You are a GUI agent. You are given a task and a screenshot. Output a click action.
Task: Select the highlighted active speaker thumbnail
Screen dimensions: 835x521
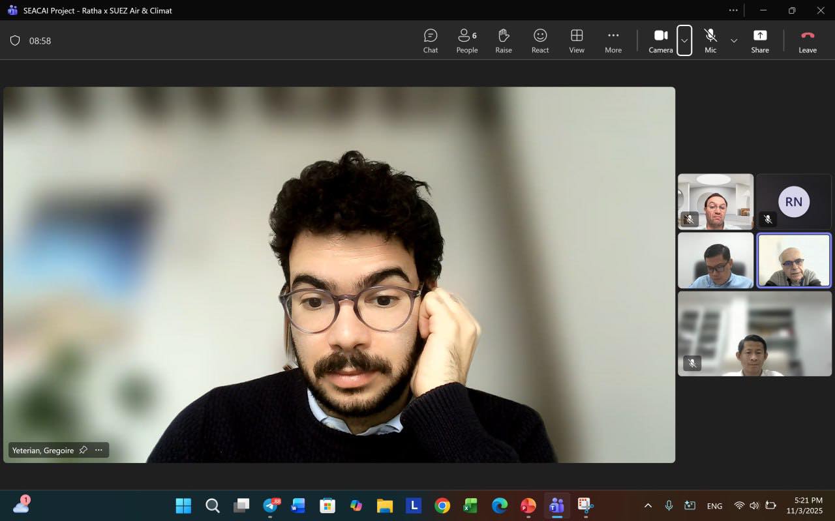(793, 260)
